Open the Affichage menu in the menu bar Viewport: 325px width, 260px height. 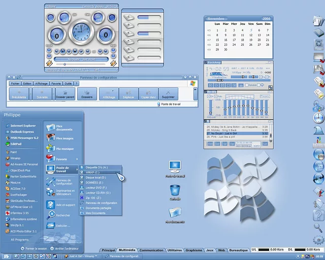[x=42, y=83]
